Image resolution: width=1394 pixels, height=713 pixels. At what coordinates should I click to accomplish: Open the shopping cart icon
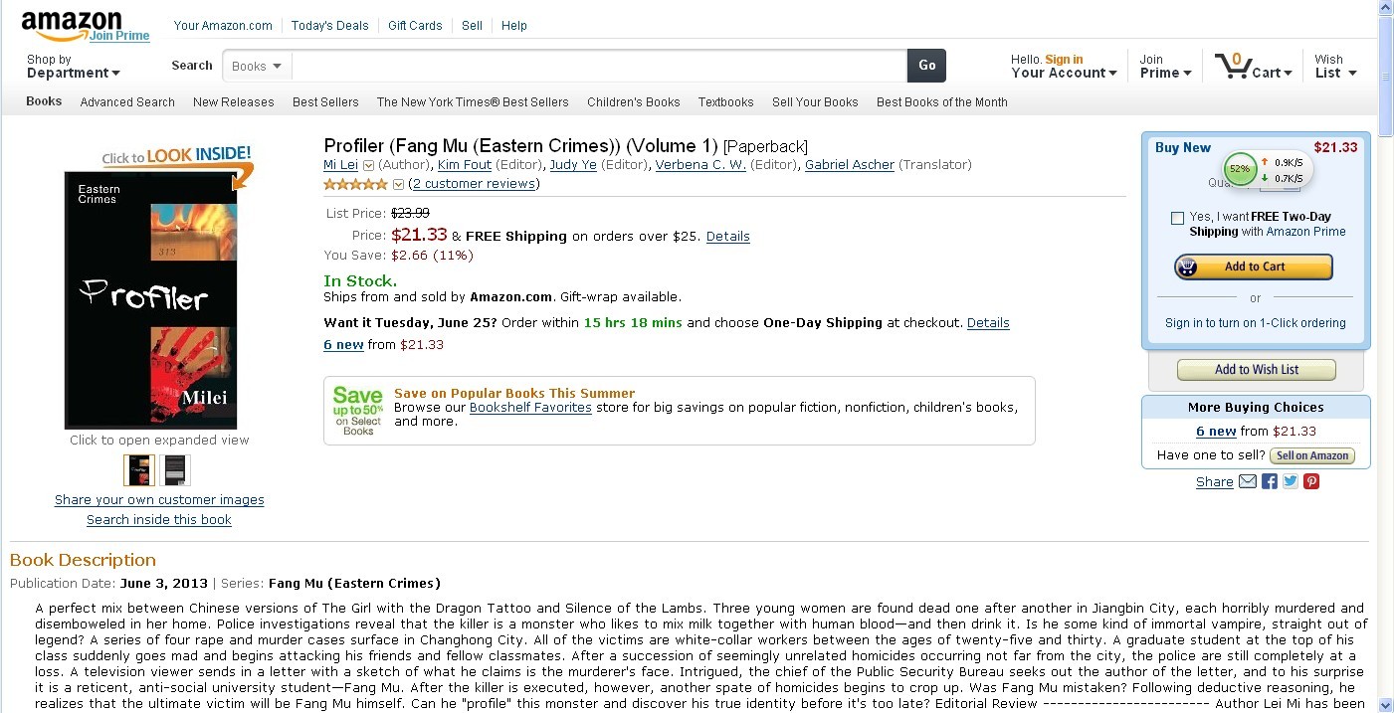(1232, 66)
